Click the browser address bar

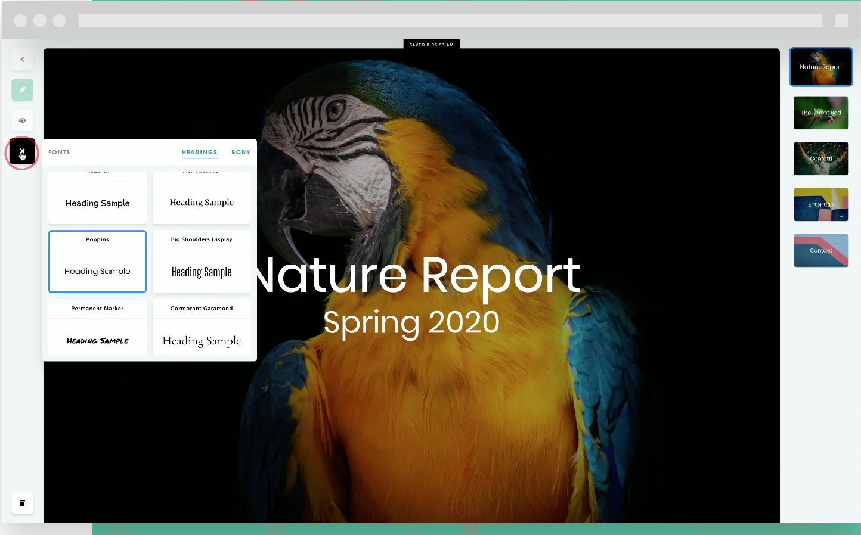click(x=450, y=21)
